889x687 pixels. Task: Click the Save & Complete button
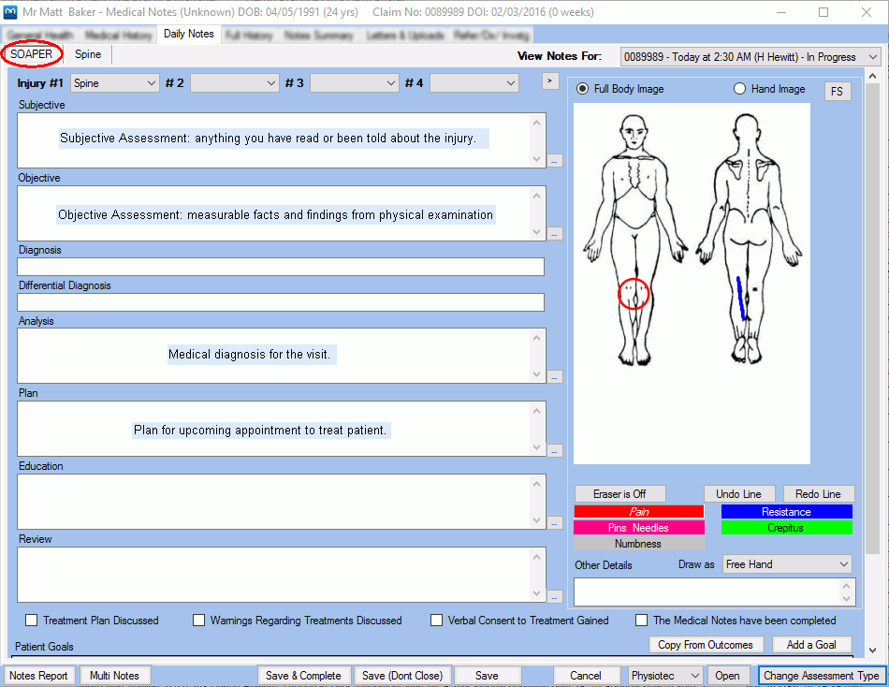click(x=304, y=676)
